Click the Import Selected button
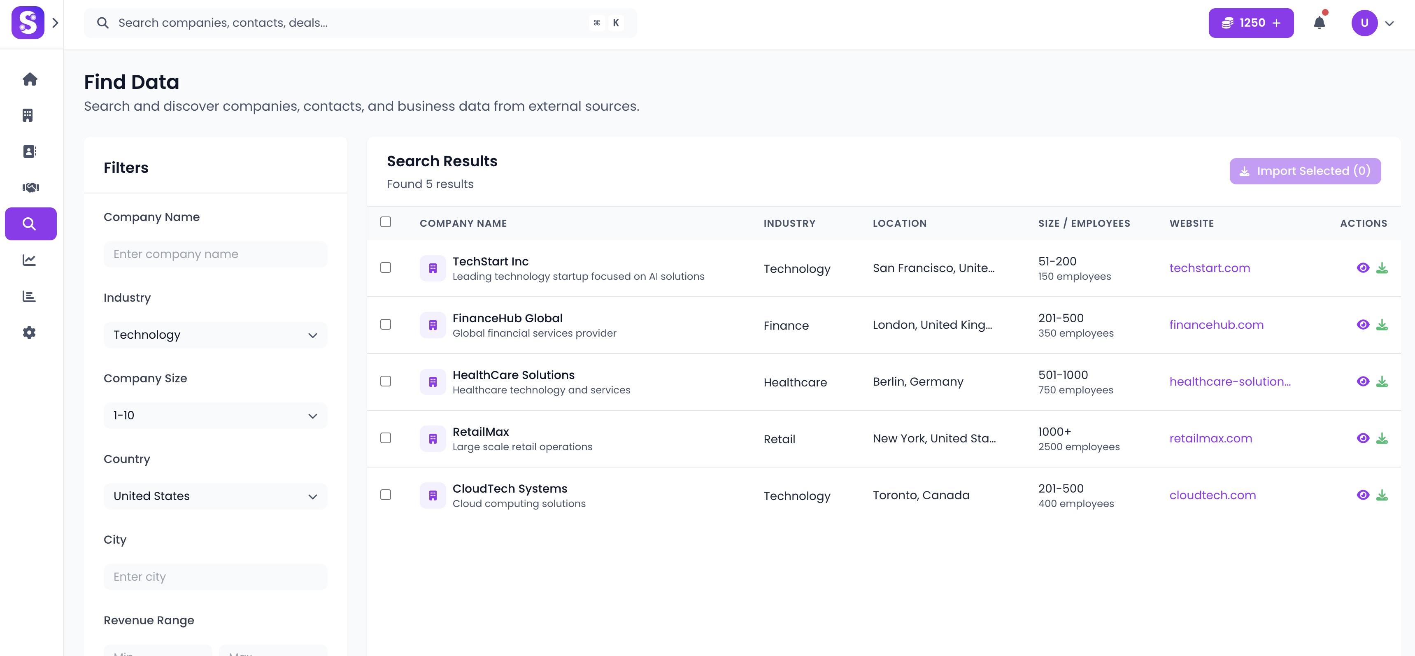The width and height of the screenshot is (1415, 656). [1305, 171]
